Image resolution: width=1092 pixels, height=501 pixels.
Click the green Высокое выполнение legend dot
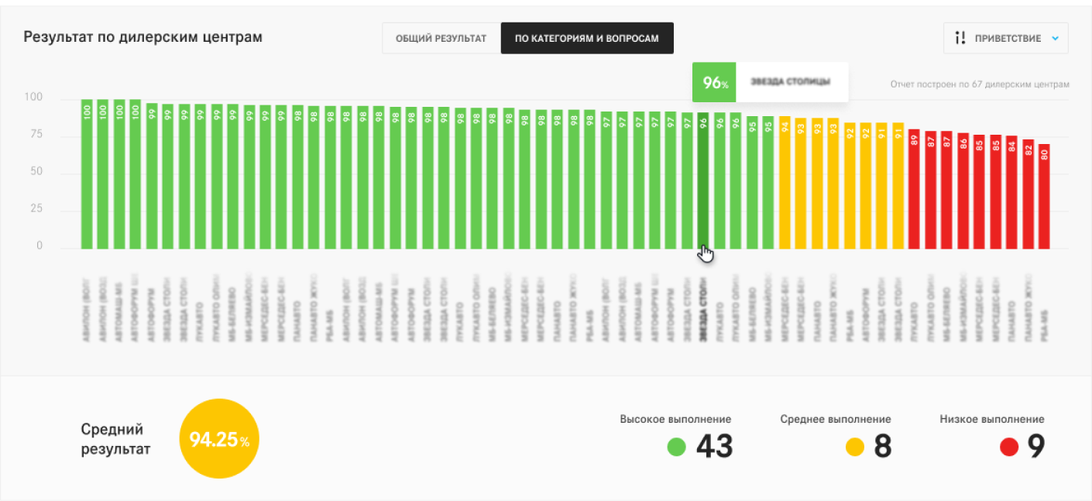676,447
